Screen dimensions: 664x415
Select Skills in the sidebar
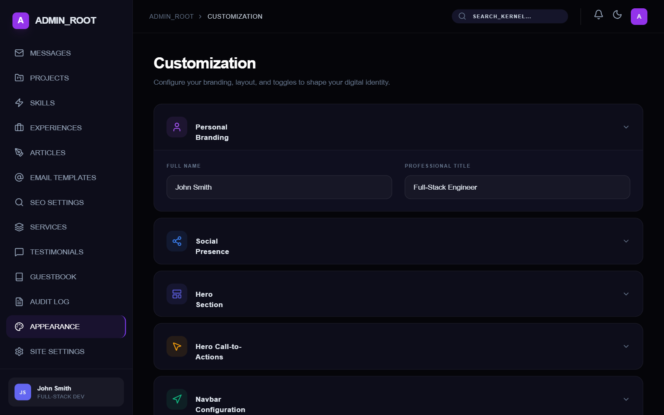[x=66, y=103]
